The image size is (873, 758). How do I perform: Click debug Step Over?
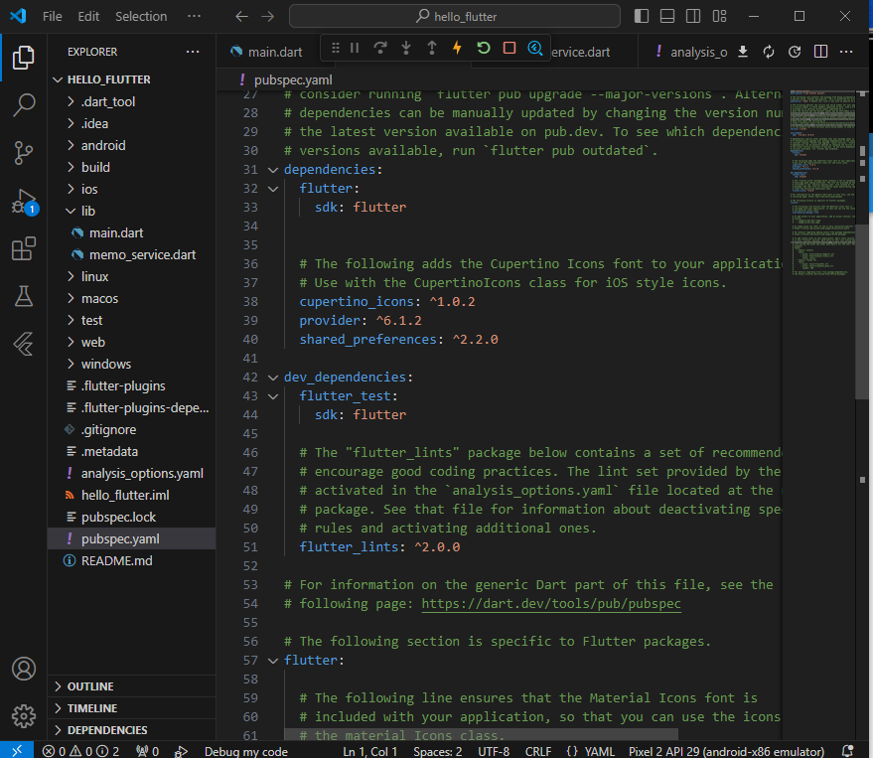pos(380,49)
